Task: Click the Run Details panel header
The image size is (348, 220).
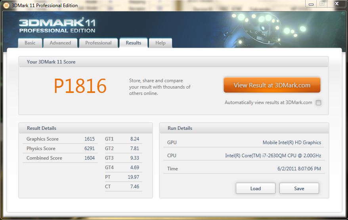Action: pos(244,128)
